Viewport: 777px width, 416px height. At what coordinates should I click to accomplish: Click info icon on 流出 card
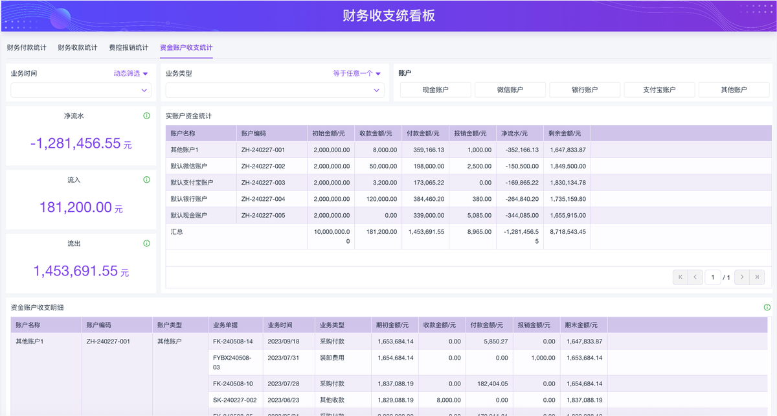click(x=146, y=244)
